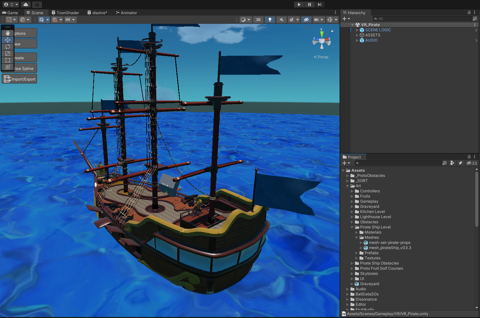This screenshot has width=480, height=318.
Task: Open Hierarchy search-in-new-window icon
Action: [x=475, y=19]
